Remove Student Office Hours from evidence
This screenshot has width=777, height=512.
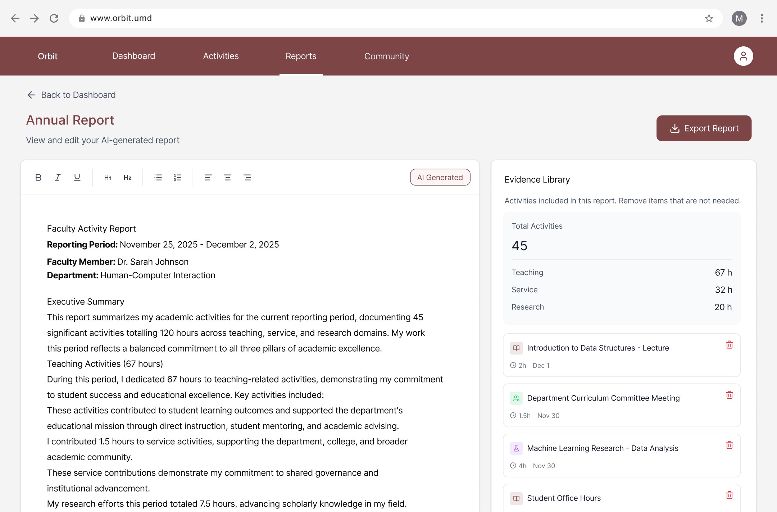(729, 495)
